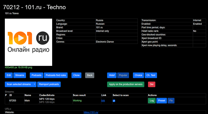Click the Language value Russian
This screenshot has height=114, width=208.
[x=100, y=24]
